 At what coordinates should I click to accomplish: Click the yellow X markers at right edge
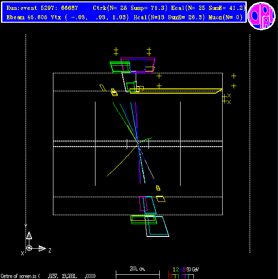(x=229, y=99)
